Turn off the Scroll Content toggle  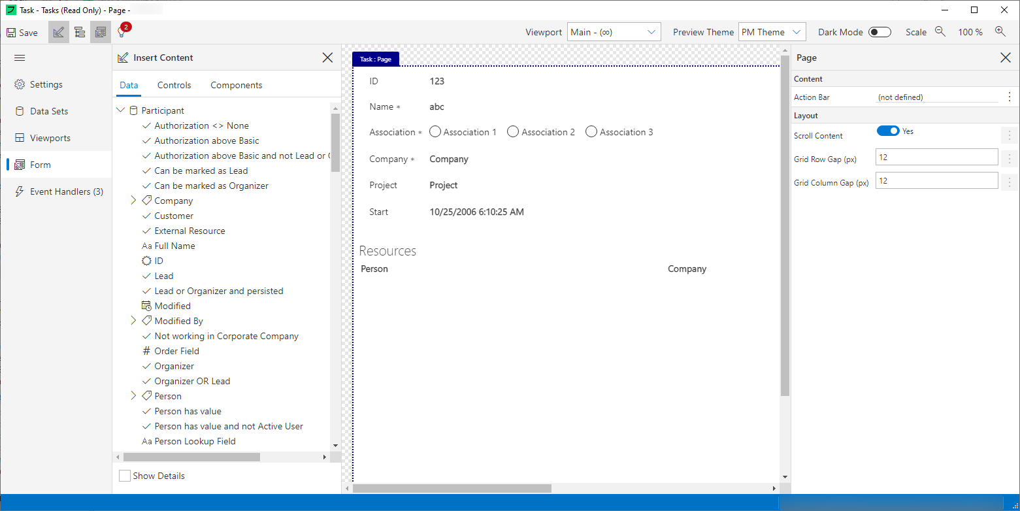coord(888,131)
